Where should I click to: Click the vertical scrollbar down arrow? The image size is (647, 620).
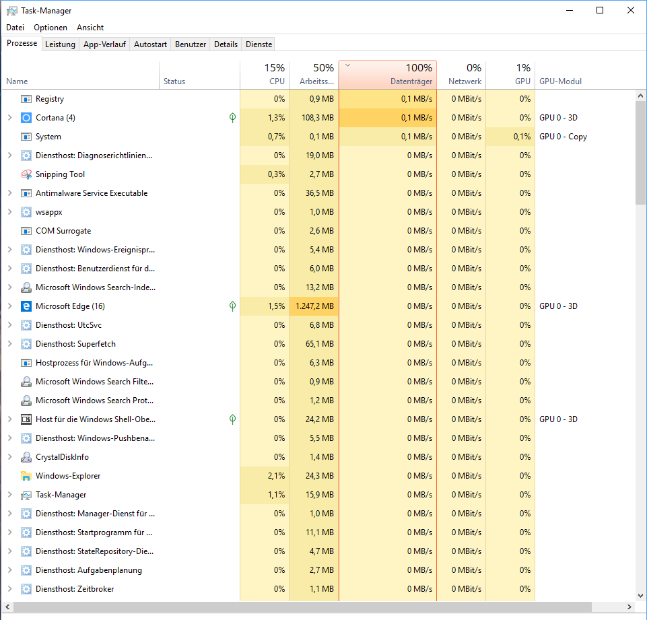pos(640,595)
